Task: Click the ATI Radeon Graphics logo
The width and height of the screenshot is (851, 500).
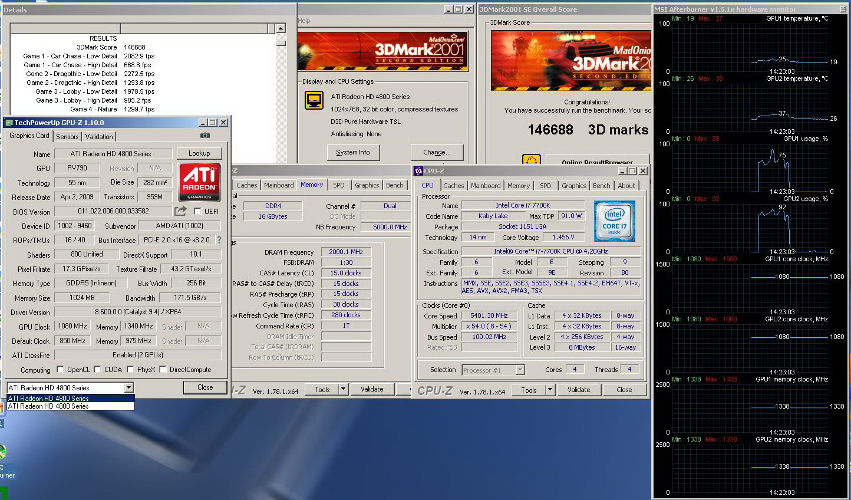Action: pyautogui.click(x=199, y=182)
